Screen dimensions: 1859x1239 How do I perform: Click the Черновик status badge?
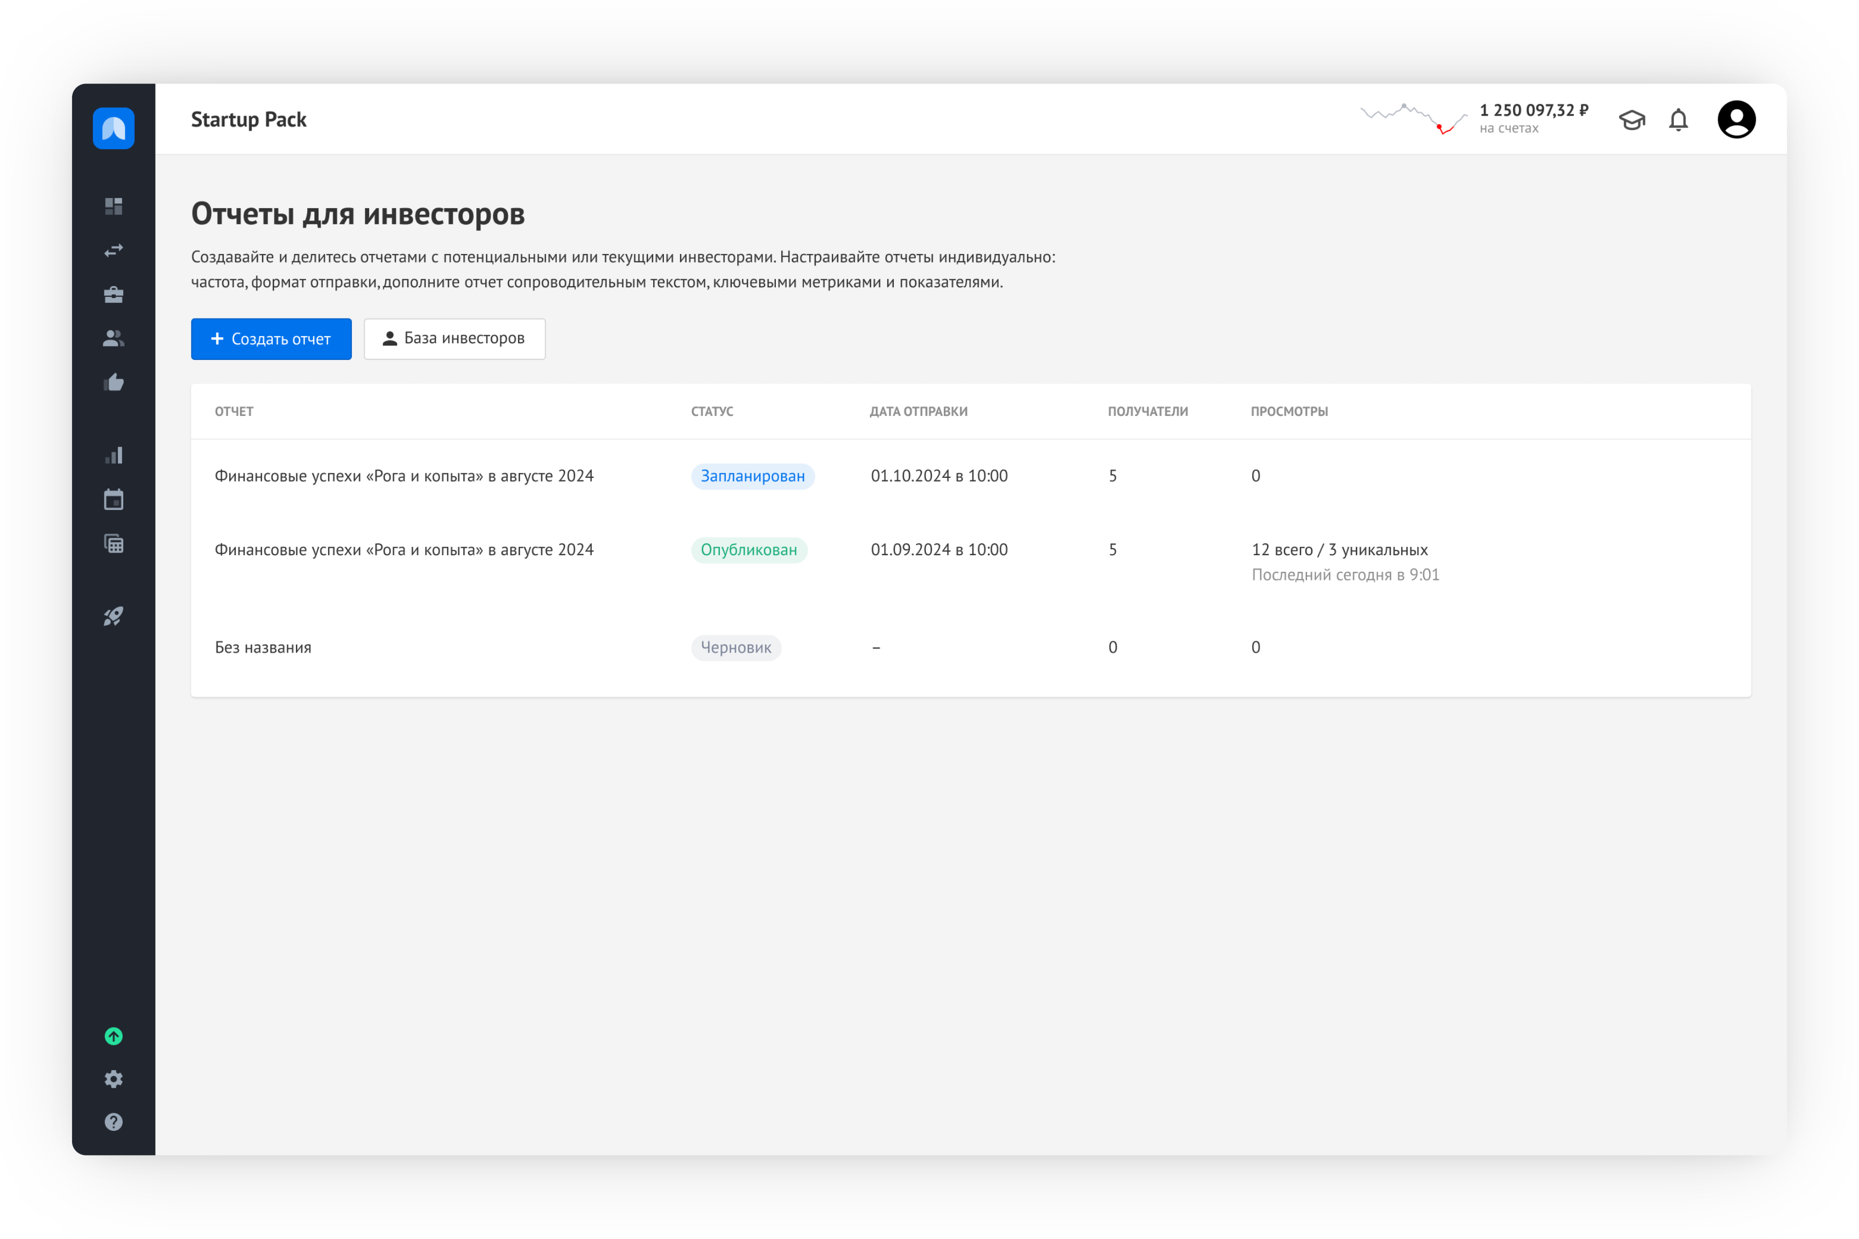[x=736, y=648]
